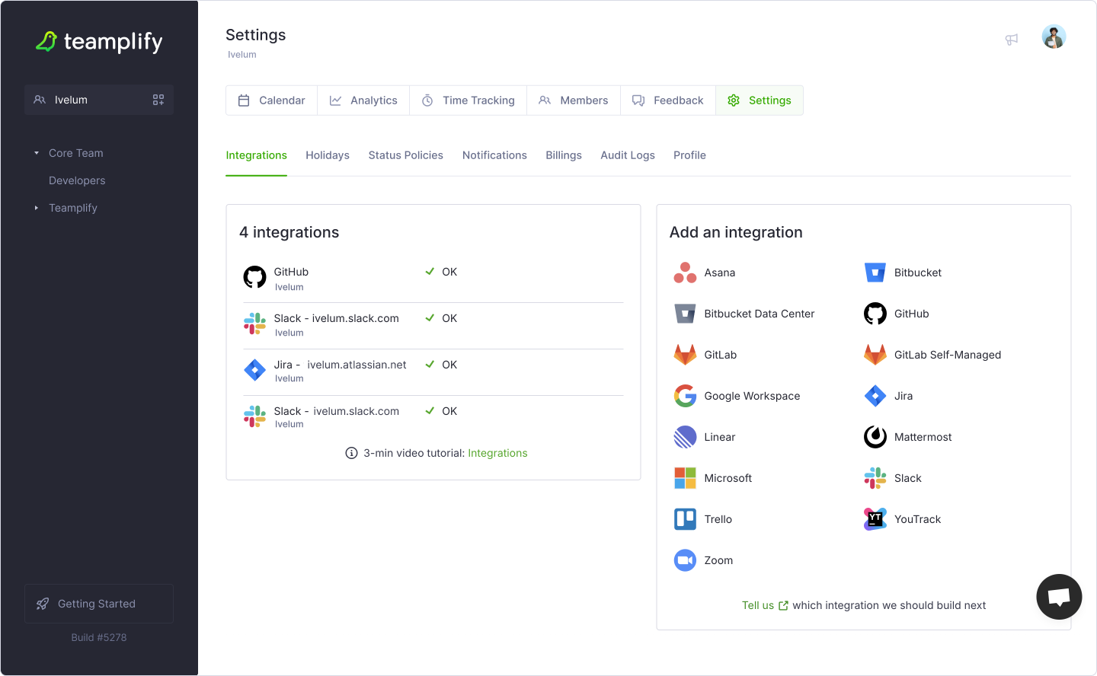Switch to the Billings sub-tab

tap(564, 155)
